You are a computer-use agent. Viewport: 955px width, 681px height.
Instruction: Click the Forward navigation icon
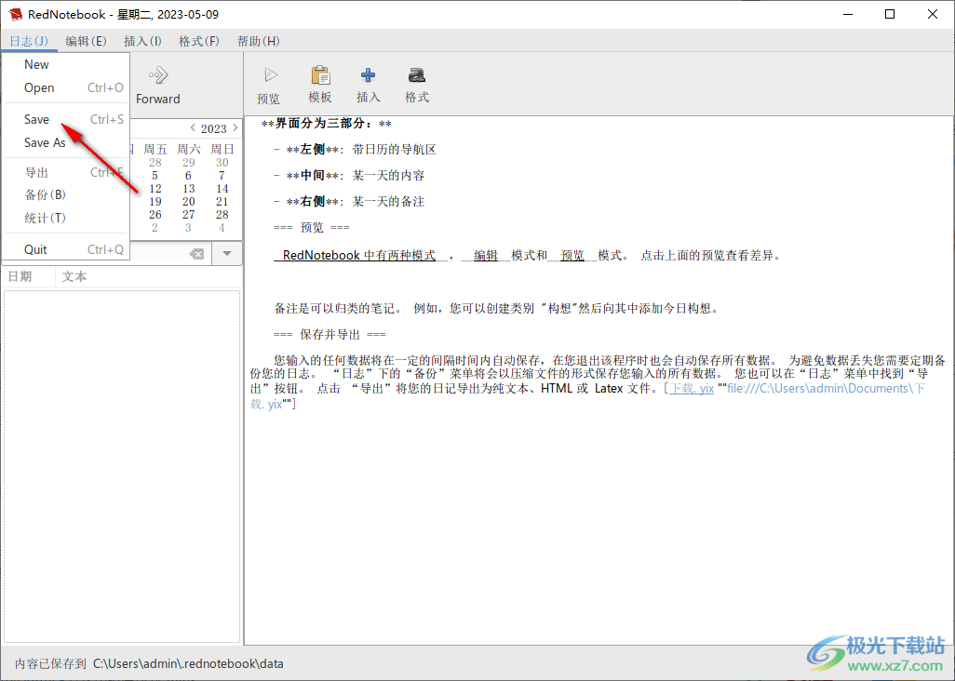tap(158, 75)
